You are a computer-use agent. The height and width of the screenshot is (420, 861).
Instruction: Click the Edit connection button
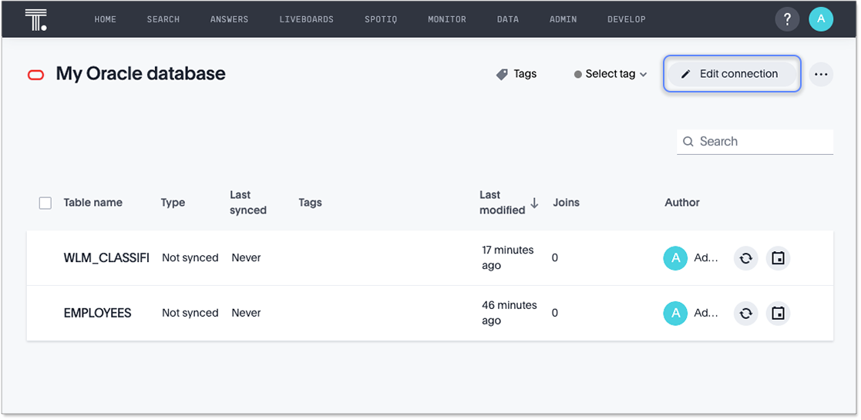coord(732,74)
